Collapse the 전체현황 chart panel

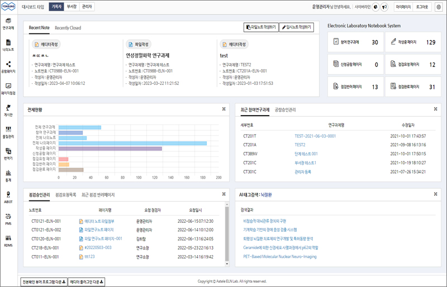click(x=223, y=109)
